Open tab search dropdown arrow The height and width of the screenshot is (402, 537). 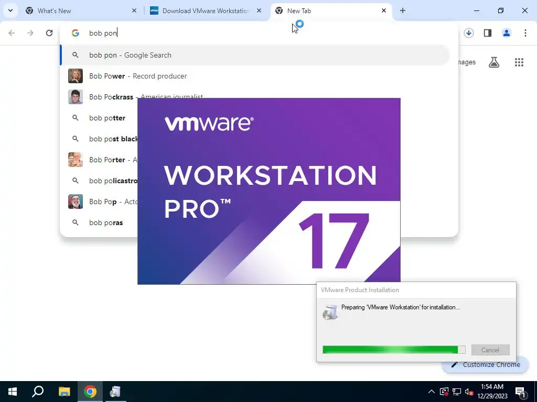tap(10, 10)
